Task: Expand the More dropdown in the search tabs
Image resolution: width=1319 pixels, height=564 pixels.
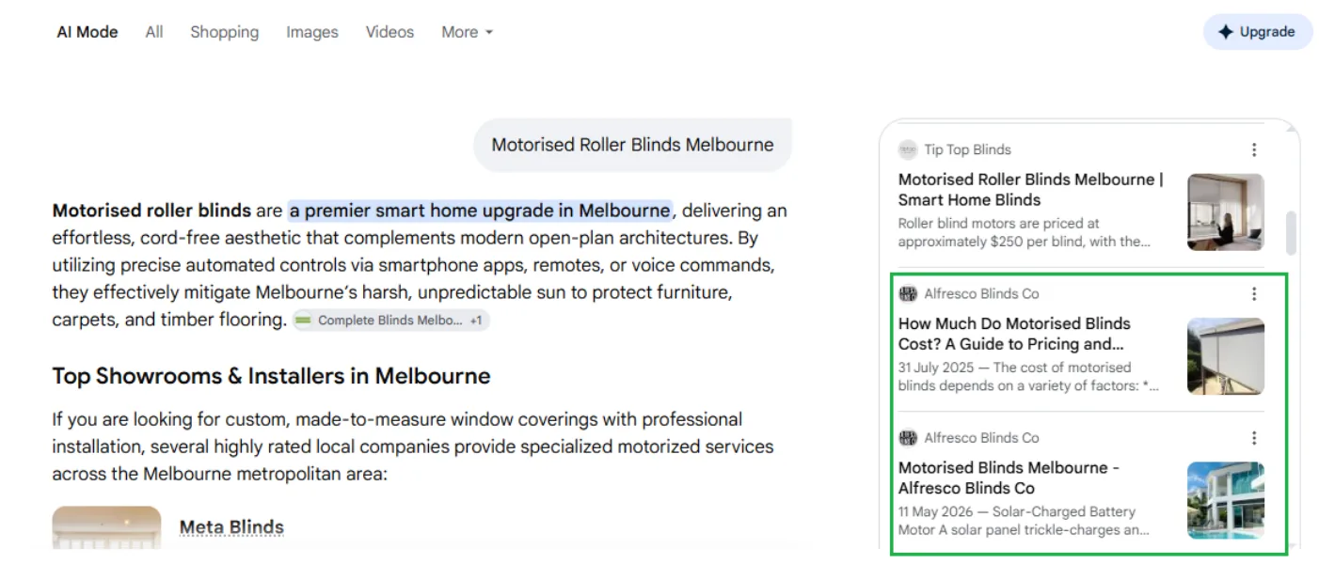Action: coord(468,32)
